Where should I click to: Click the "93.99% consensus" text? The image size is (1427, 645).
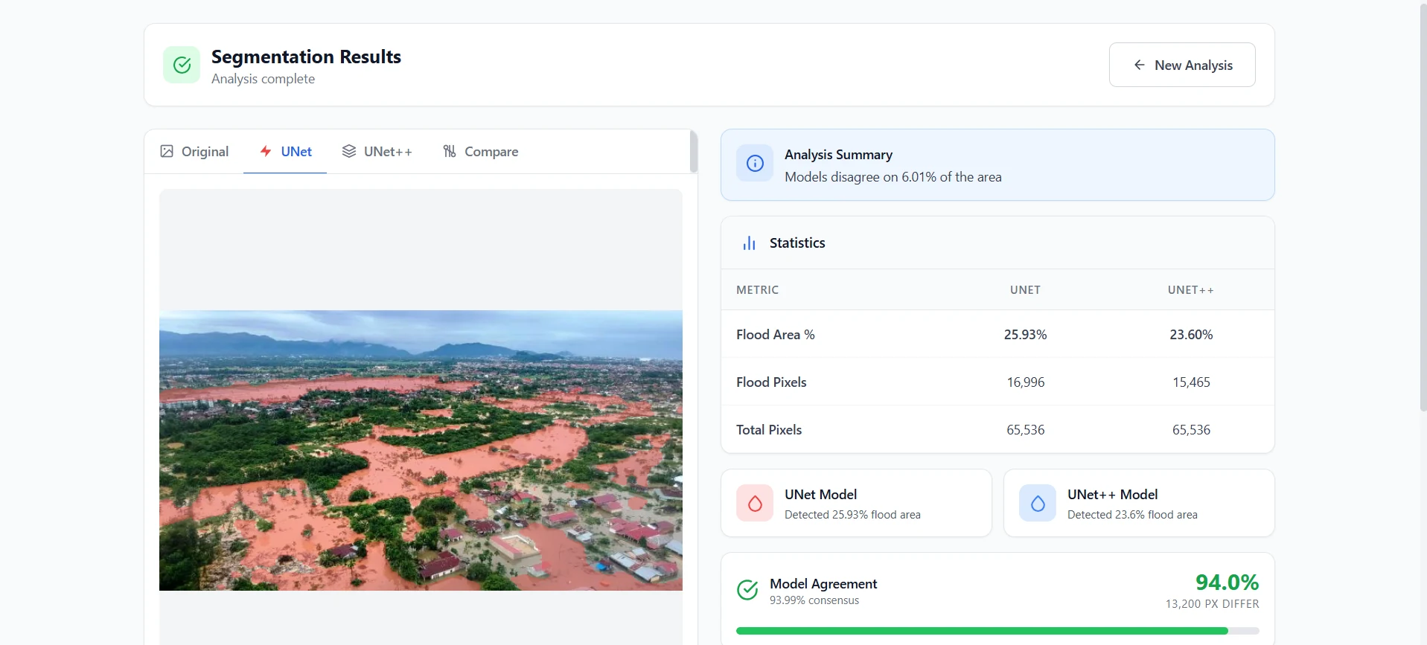(814, 600)
